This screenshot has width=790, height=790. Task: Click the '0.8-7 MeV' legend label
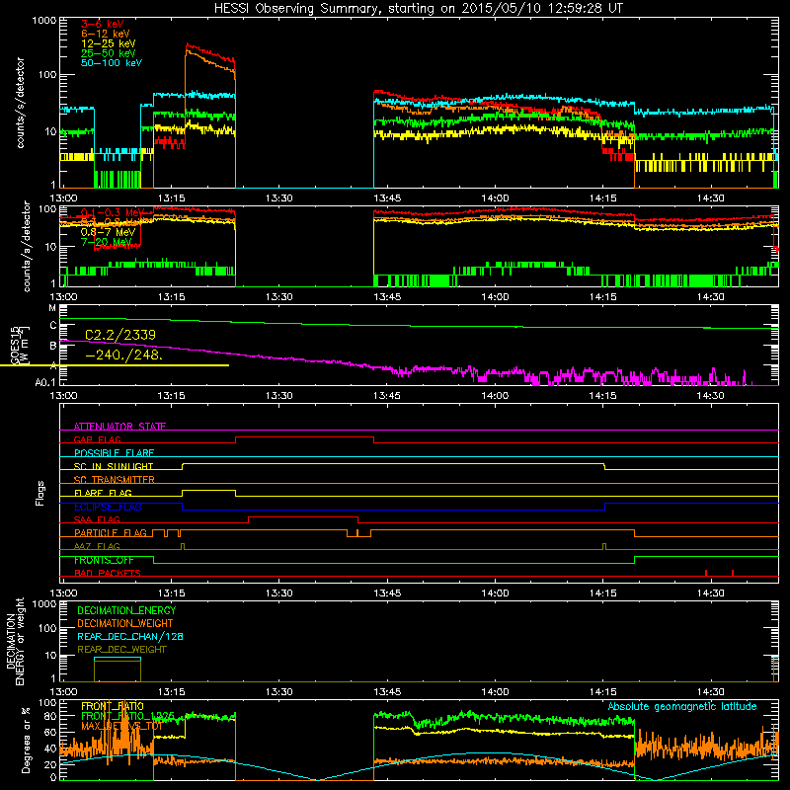[108, 232]
